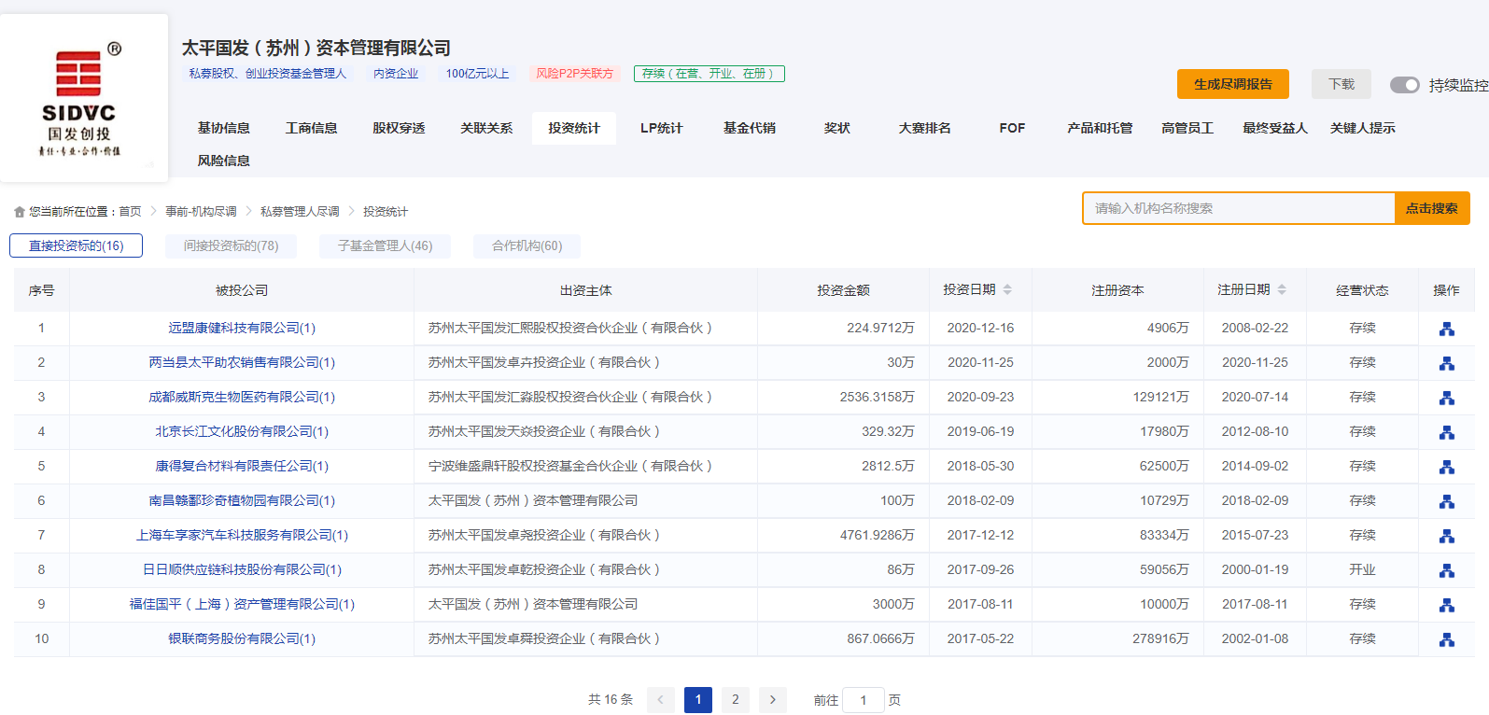Click the institution name search field
This screenshot has height=715, width=1489.
click(1238, 208)
